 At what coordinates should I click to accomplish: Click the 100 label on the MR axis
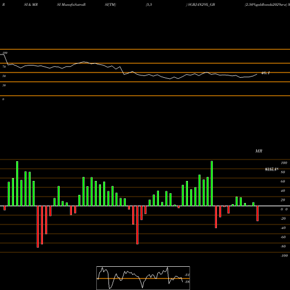click(x=284, y=163)
